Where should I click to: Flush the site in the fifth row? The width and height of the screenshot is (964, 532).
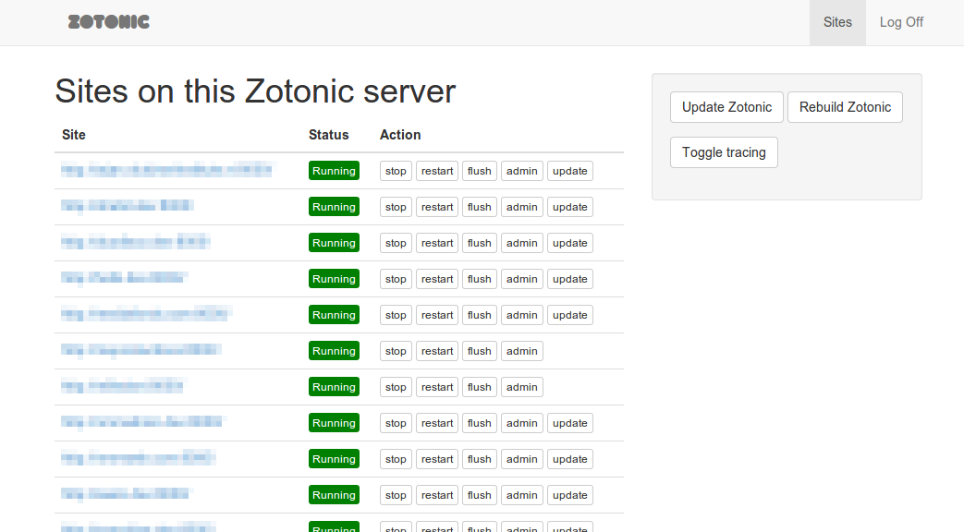[x=479, y=315]
